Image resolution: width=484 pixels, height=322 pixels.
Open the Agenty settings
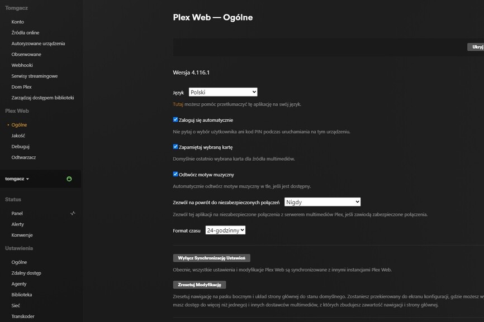tap(19, 284)
